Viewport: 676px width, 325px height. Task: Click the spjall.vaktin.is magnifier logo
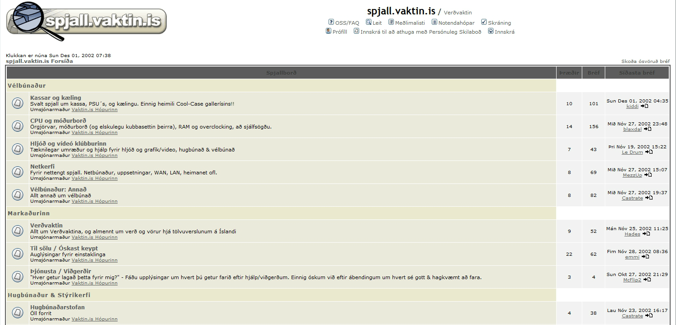[x=86, y=22]
